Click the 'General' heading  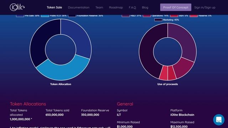125,104
